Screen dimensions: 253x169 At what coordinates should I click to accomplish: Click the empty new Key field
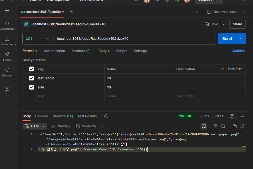(70, 96)
